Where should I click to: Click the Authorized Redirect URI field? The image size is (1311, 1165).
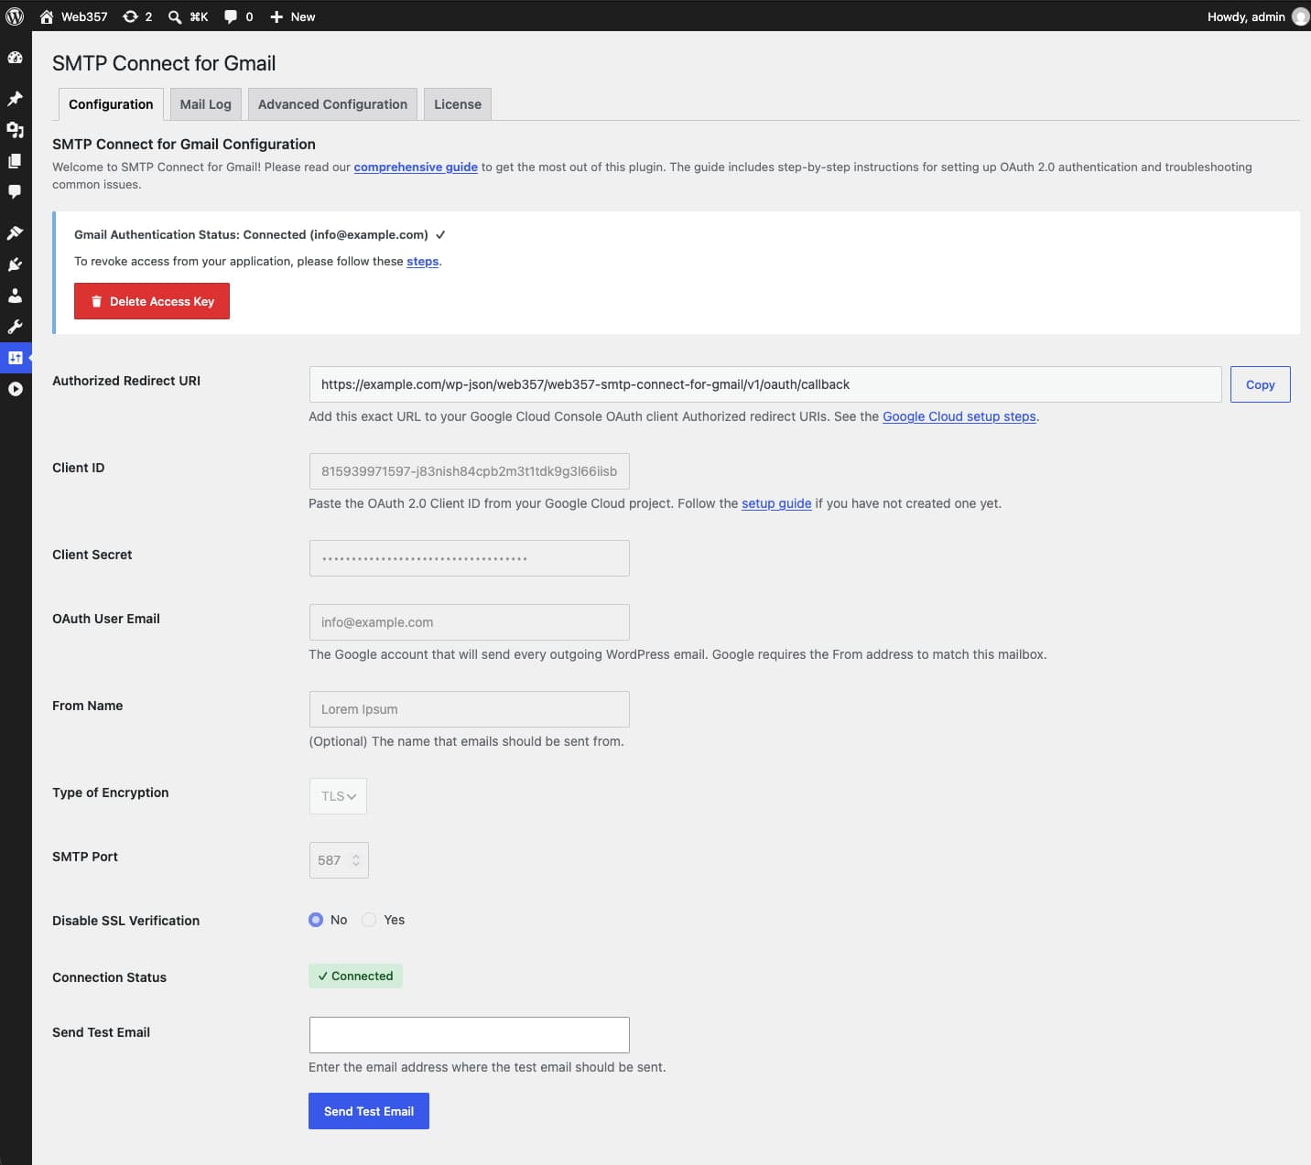pos(765,384)
